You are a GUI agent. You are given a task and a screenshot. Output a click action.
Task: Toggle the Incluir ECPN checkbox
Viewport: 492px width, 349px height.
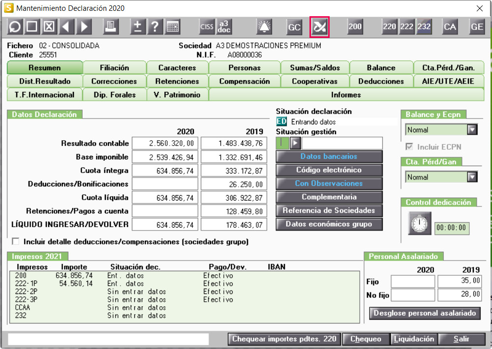pyautogui.click(x=409, y=147)
